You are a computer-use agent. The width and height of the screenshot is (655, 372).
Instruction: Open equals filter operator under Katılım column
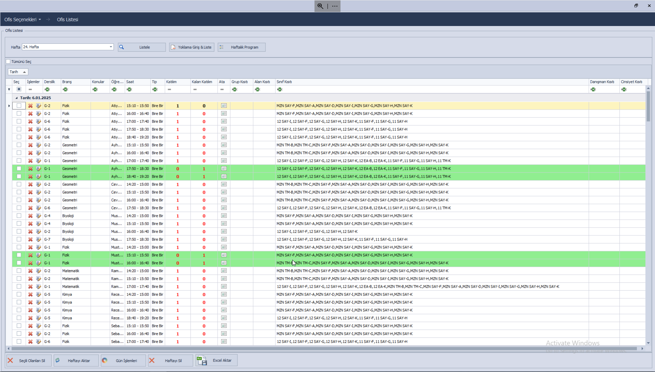169,89
